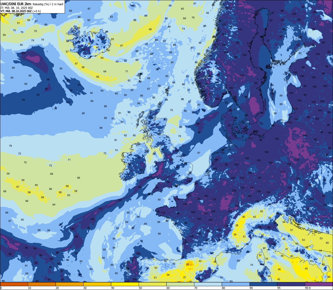Click the 'VT: Mið. 08.10.2025 00Z' line

tap(16, 11)
